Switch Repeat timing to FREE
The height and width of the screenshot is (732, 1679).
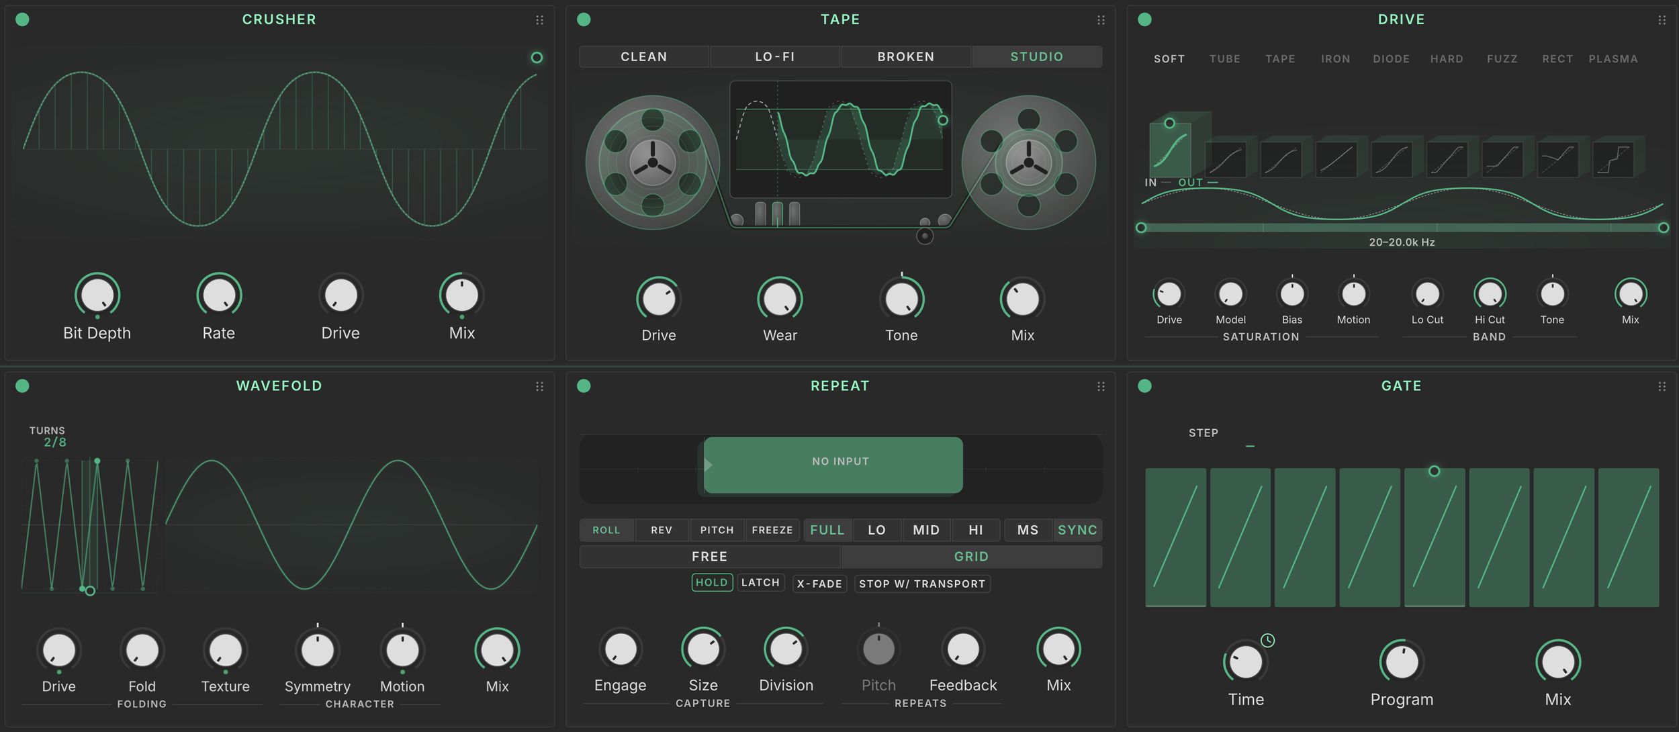click(710, 556)
